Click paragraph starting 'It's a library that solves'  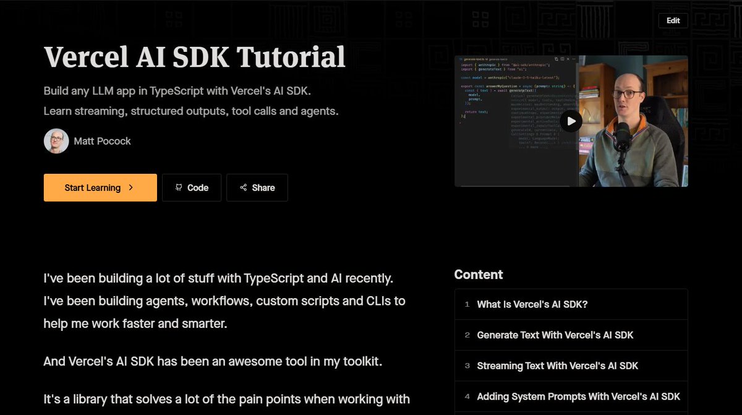(227, 400)
